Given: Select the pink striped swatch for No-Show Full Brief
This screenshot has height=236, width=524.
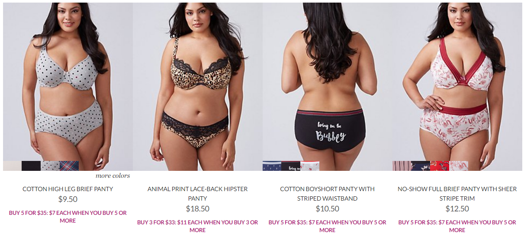Looking at the screenshot, I should [402, 166].
